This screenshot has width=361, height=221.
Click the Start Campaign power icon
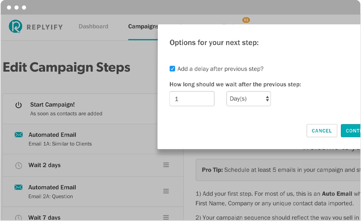19,105
